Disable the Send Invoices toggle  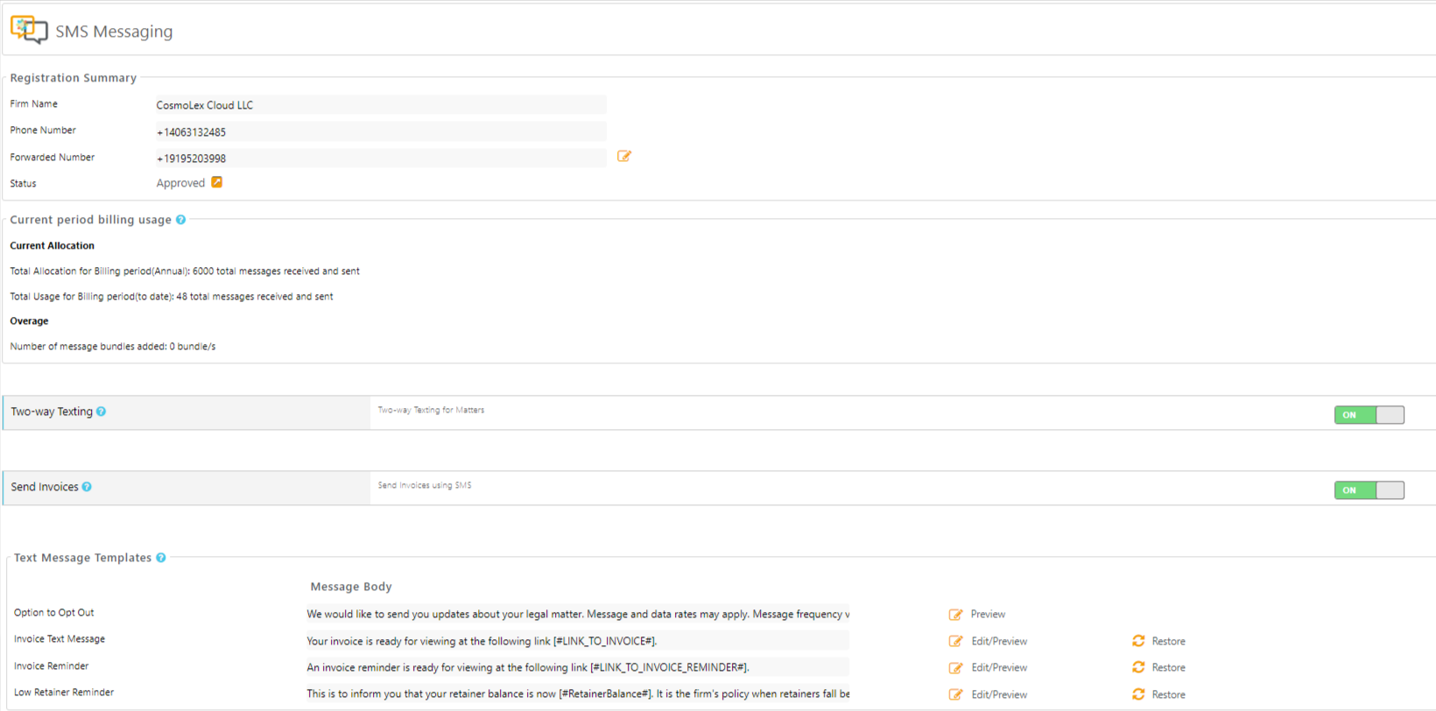pos(1369,490)
